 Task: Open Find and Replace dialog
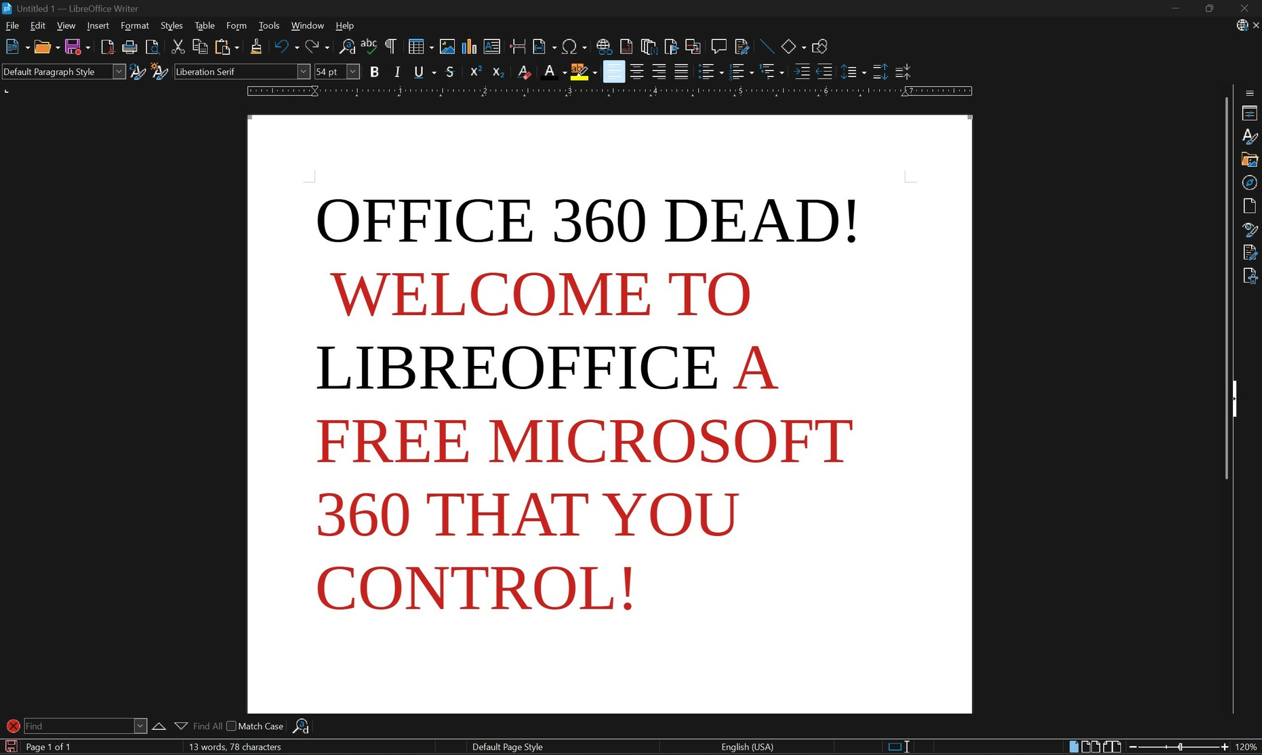coord(347,47)
